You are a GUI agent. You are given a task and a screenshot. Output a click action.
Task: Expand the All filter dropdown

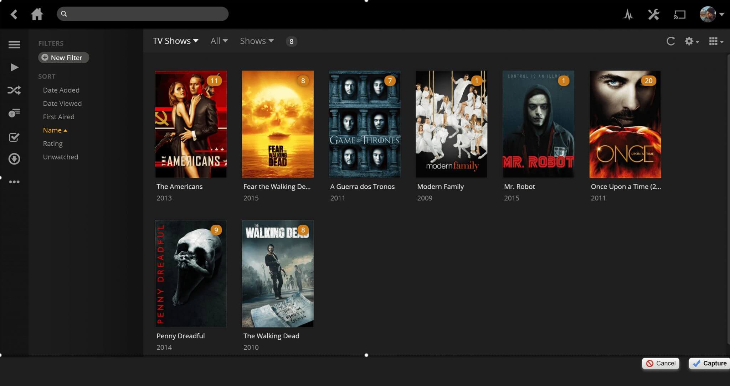219,41
